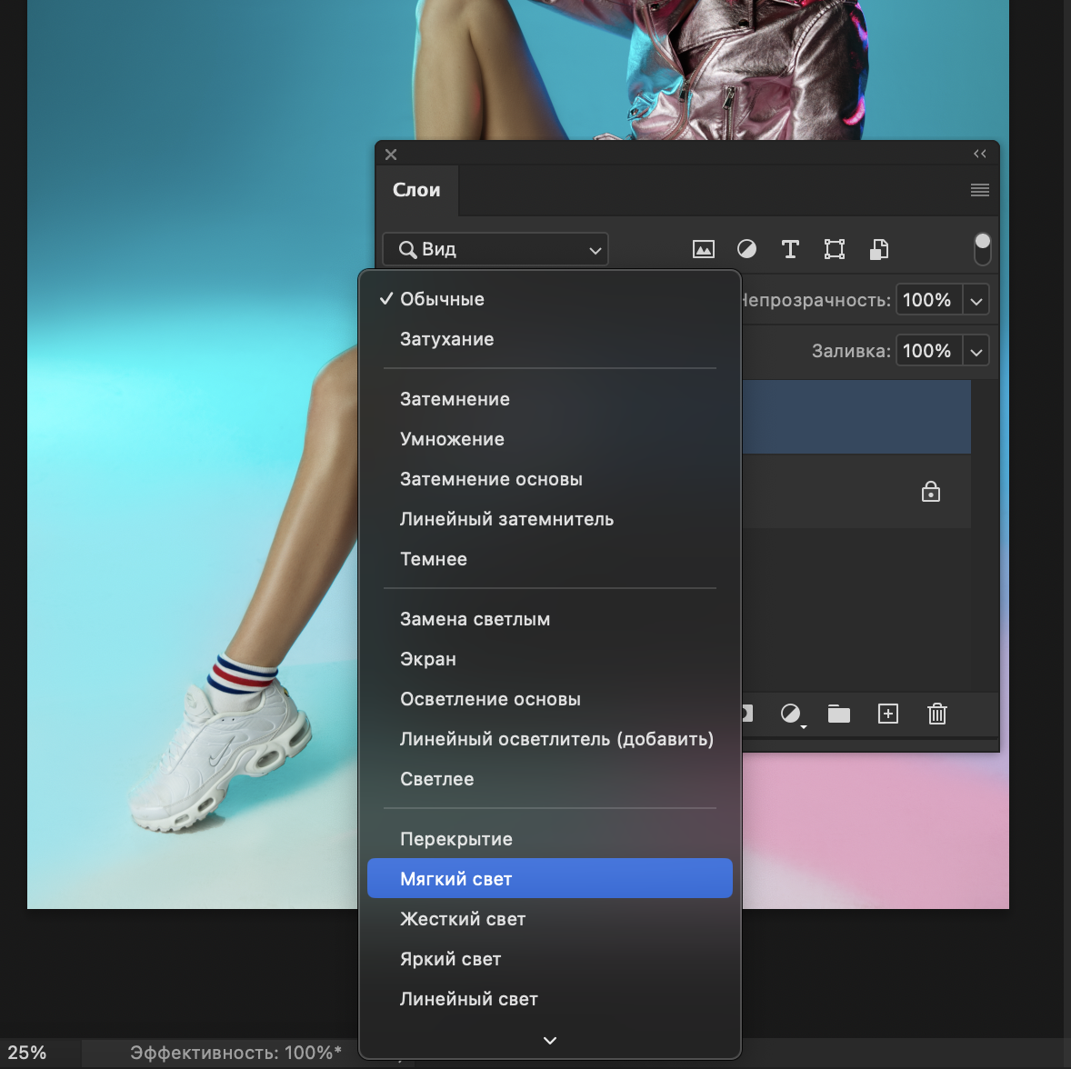Create a new group folder icon
The image size is (1071, 1069).
click(839, 714)
